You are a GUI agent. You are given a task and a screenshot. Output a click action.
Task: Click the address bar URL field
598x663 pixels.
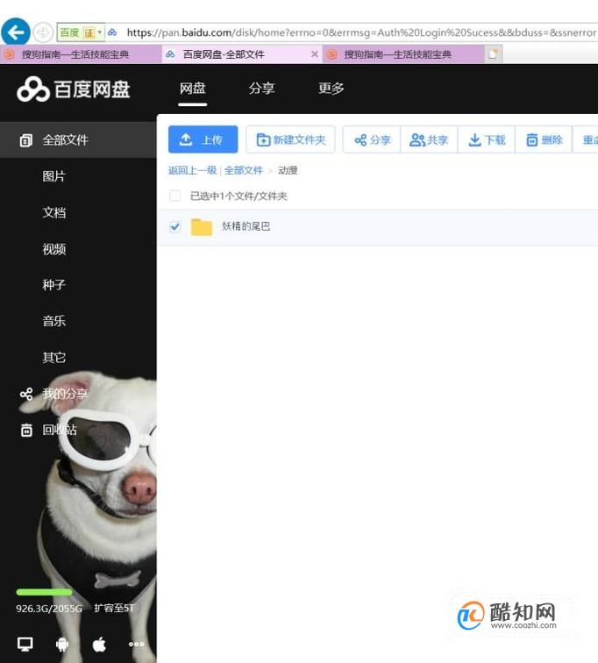pos(360,32)
